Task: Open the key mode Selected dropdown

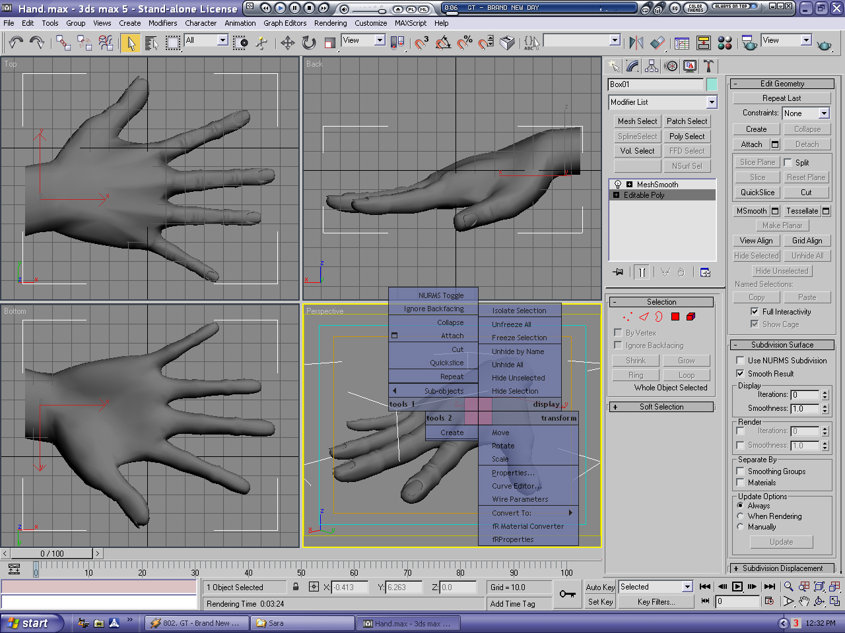Action: click(x=687, y=587)
